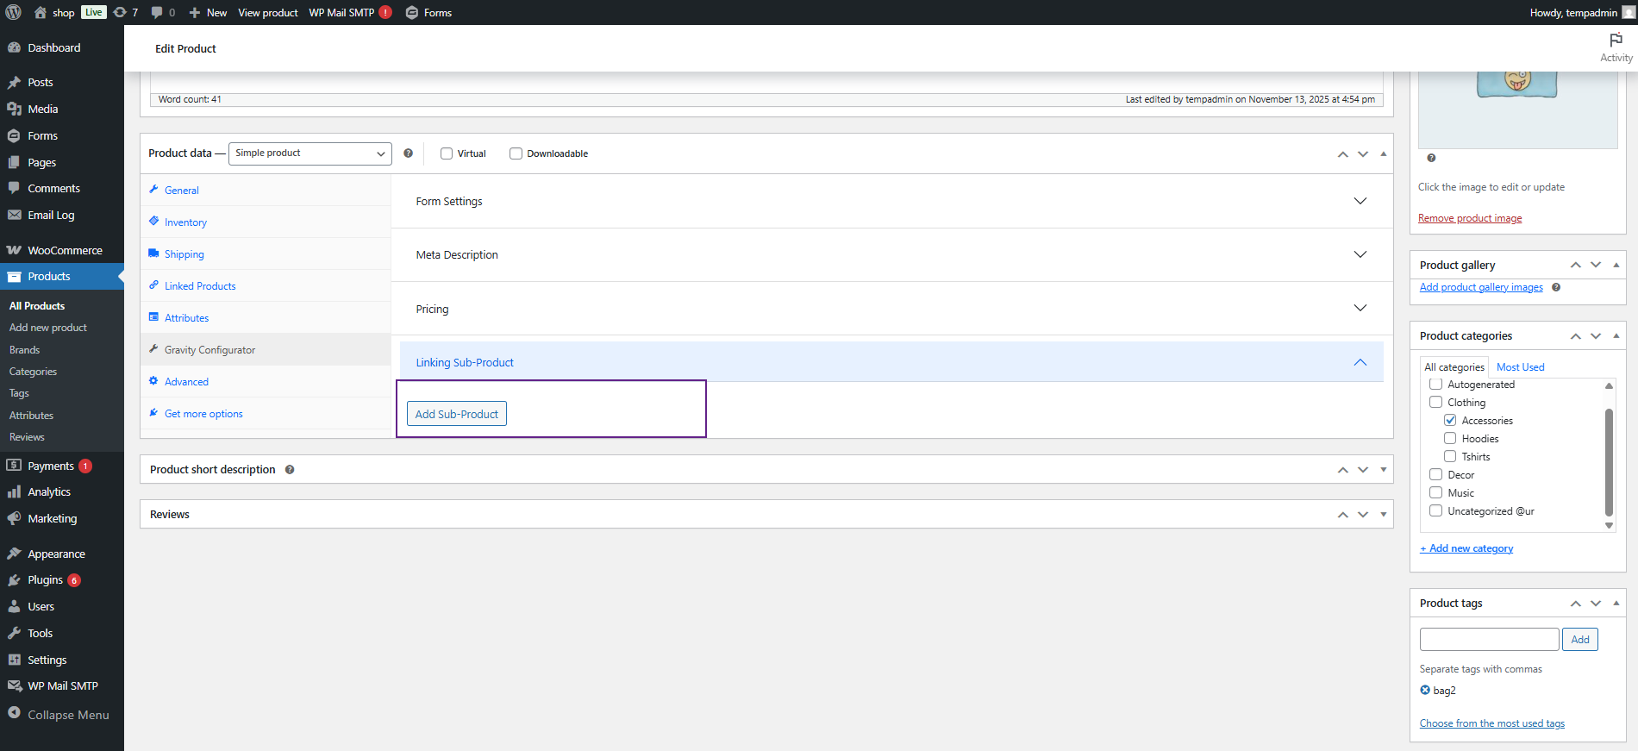Open the Activity flag panel
This screenshot has width=1638, height=751.
tap(1616, 47)
